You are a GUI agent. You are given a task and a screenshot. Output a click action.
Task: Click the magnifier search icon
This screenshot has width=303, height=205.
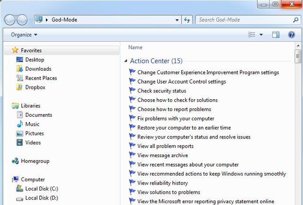point(295,19)
